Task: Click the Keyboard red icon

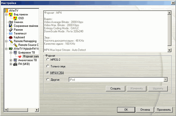Action: [11, 37]
